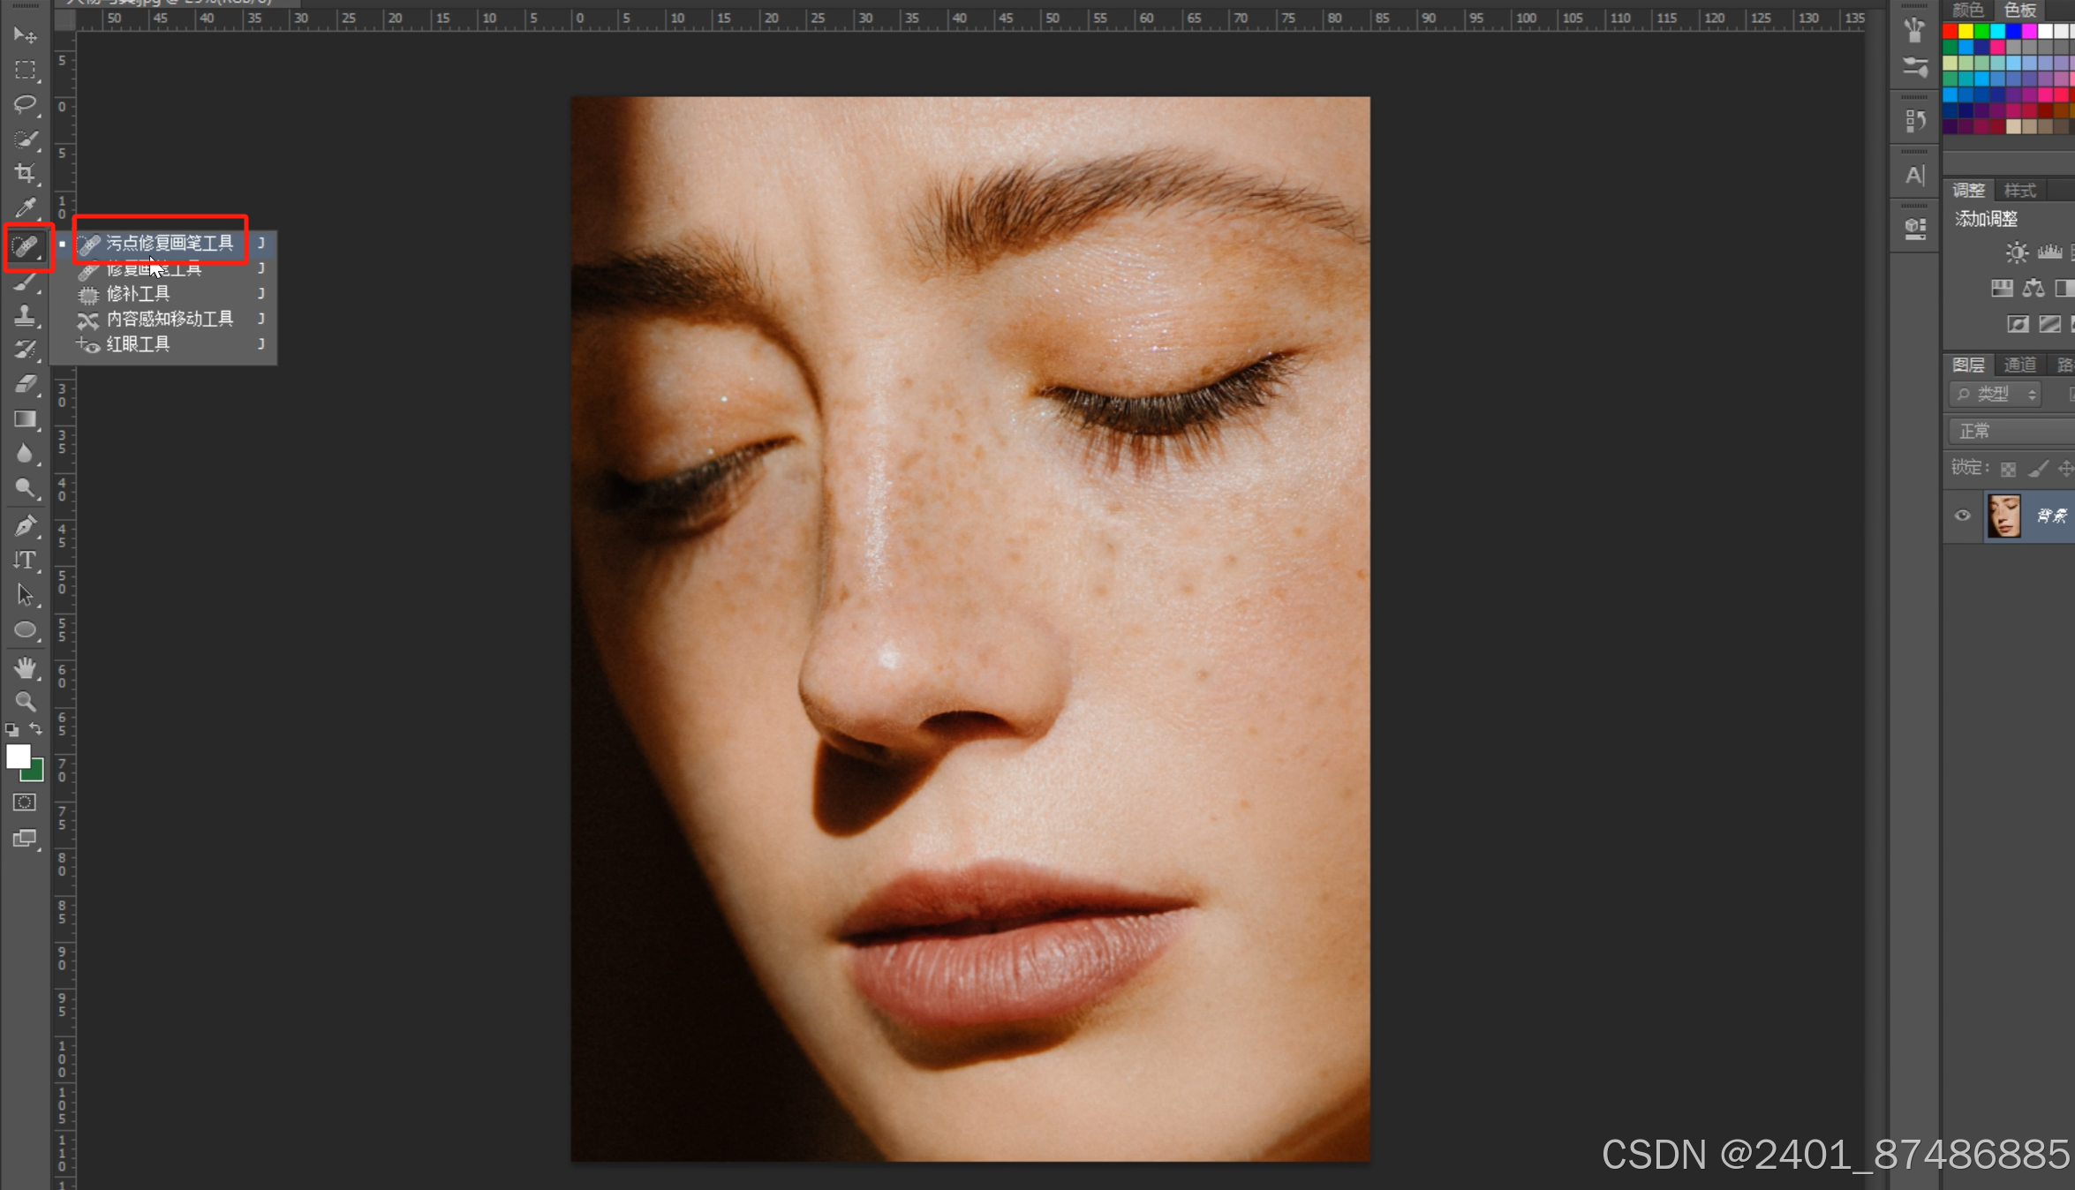Choose the Eyedropper tool

(x=25, y=207)
